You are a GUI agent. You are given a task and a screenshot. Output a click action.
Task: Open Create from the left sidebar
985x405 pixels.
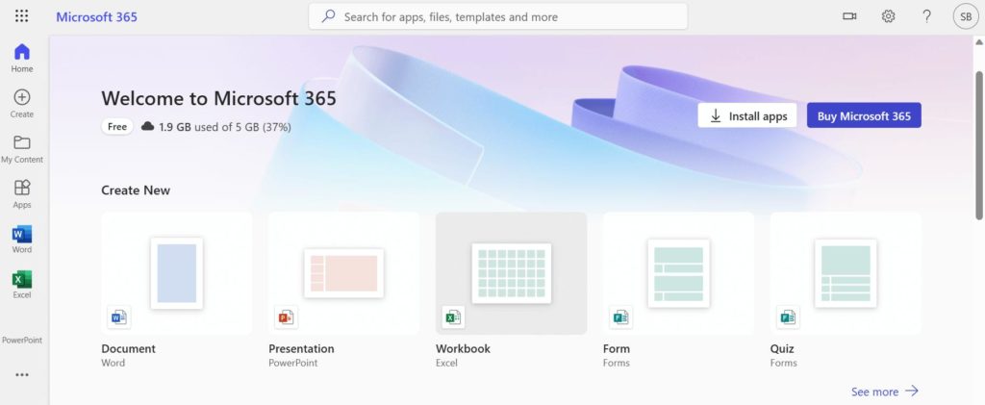21,104
